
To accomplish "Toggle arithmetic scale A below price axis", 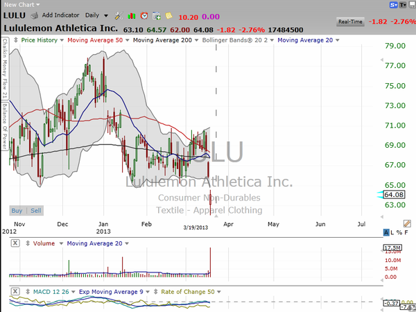I will click(386, 231).
